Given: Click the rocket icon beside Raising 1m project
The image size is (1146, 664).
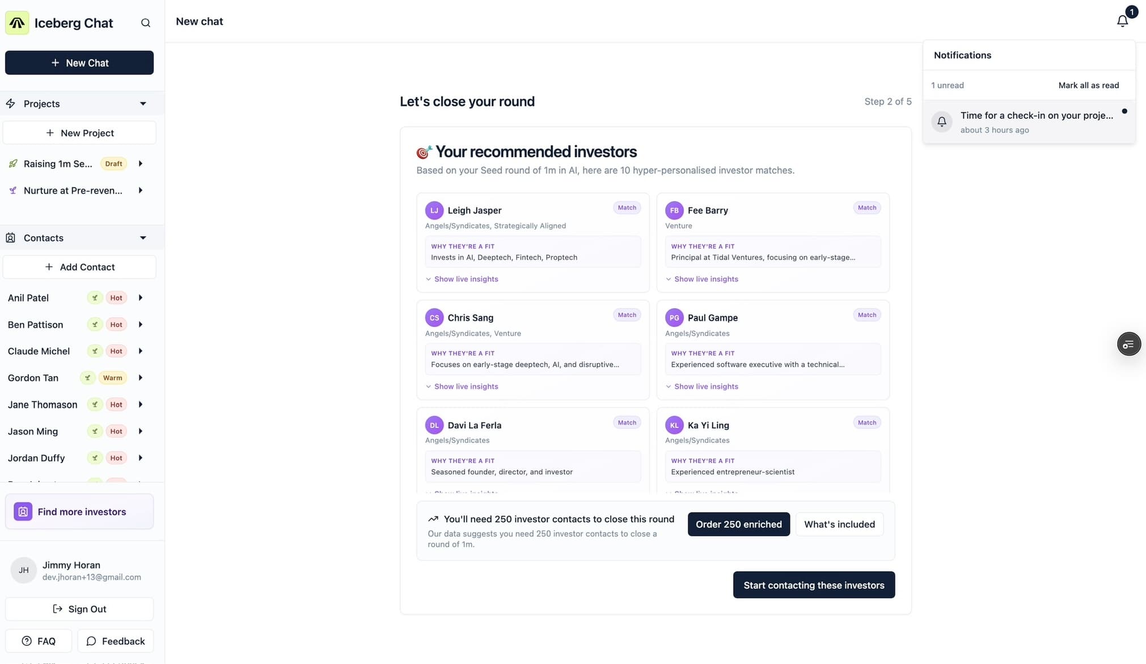Looking at the screenshot, I should tap(13, 163).
